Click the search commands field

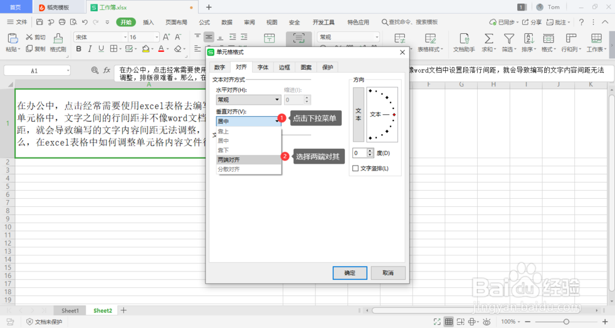pyautogui.click(x=410, y=22)
